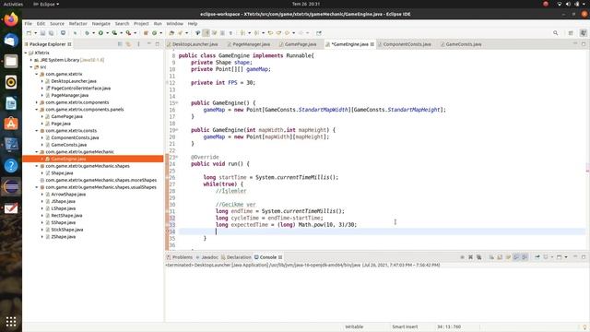Select the Java perspective icon
Image resolution: width=590 pixels, height=332 pixels.
pos(584,33)
